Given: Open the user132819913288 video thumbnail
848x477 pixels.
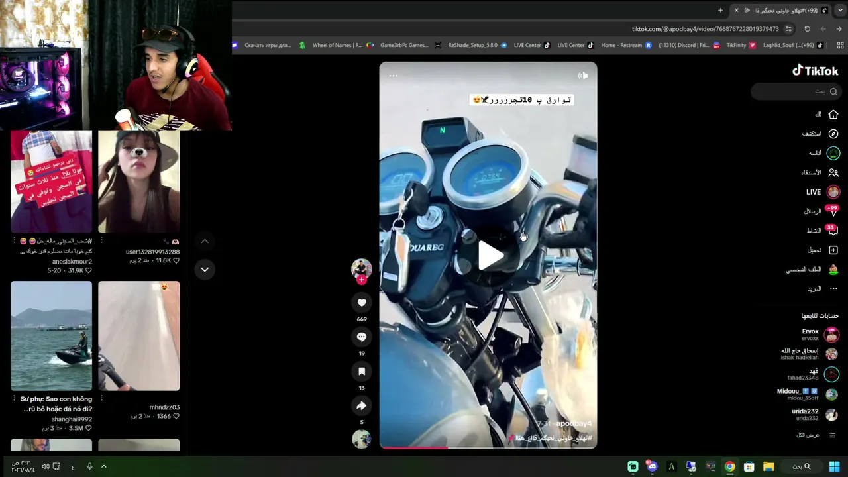Looking at the screenshot, I should pos(138,182).
